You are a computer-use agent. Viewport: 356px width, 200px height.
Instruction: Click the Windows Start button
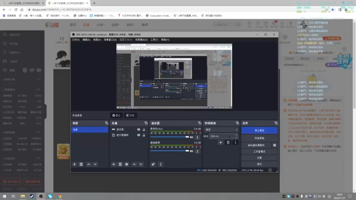click(4, 196)
